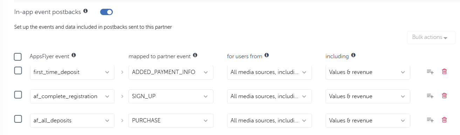
Task: Open the PURCHASE partner event dropdown
Action: click(x=171, y=121)
